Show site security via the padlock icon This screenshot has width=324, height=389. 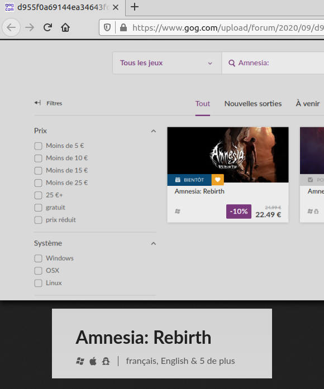click(123, 27)
